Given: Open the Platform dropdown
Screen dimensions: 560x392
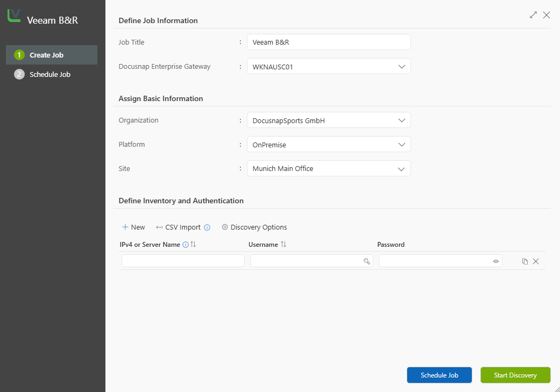Looking at the screenshot, I should (x=329, y=145).
